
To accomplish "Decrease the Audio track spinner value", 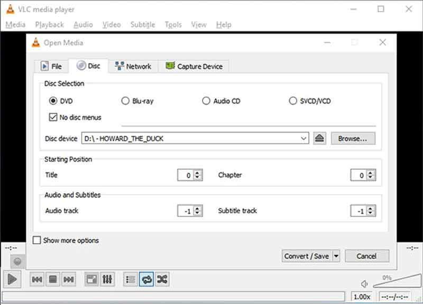I will tap(197, 214).
